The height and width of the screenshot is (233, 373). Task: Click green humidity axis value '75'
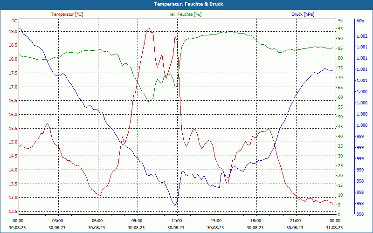pos(340,68)
